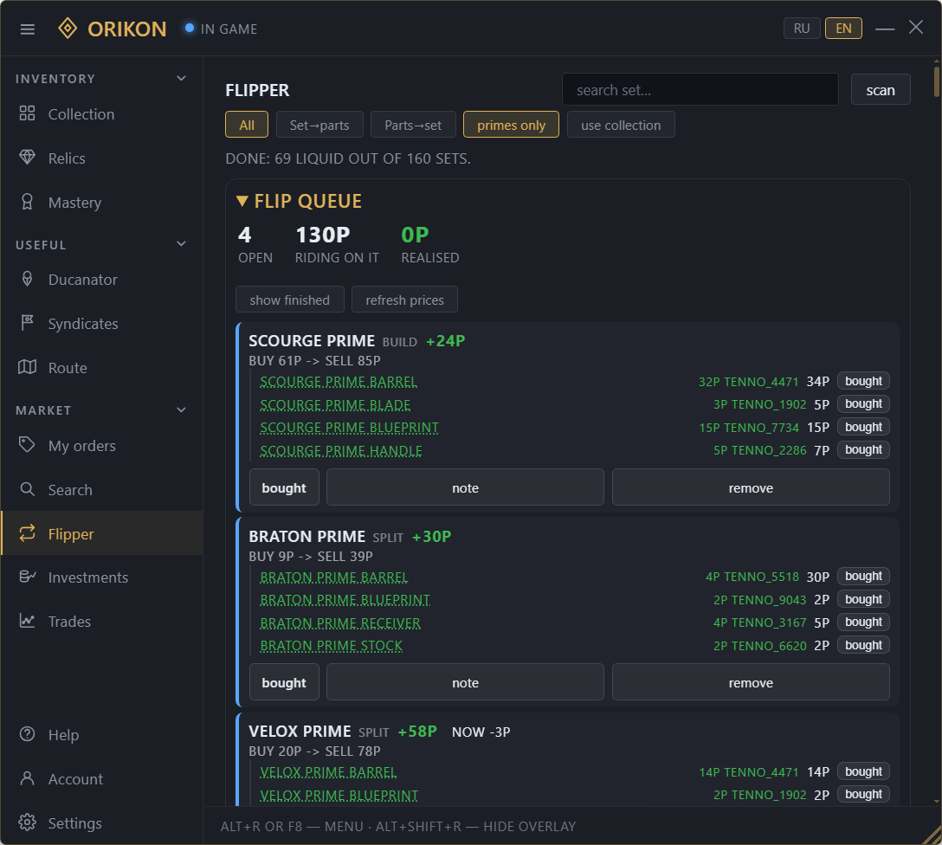This screenshot has width=942, height=845.
Task: Switch language to RU
Action: (x=802, y=29)
